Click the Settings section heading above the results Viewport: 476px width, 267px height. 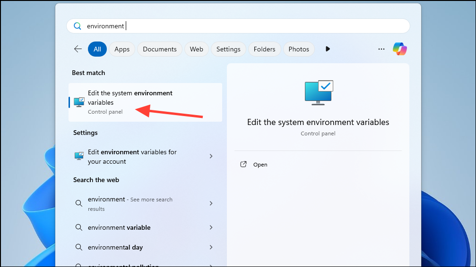coord(85,133)
